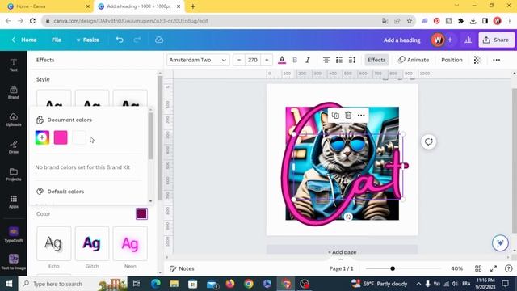Switch to the Home - Canva browser tab
The height and width of the screenshot is (291, 517).
click(46, 6)
